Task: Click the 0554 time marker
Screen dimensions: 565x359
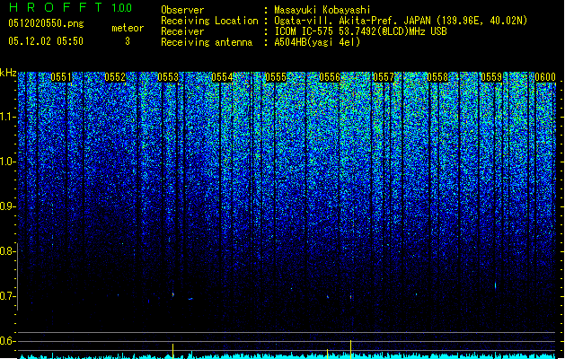Action: [x=222, y=77]
